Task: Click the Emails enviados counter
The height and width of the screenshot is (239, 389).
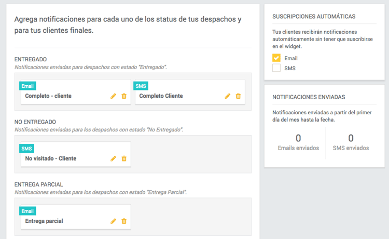Action: (x=298, y=142)
